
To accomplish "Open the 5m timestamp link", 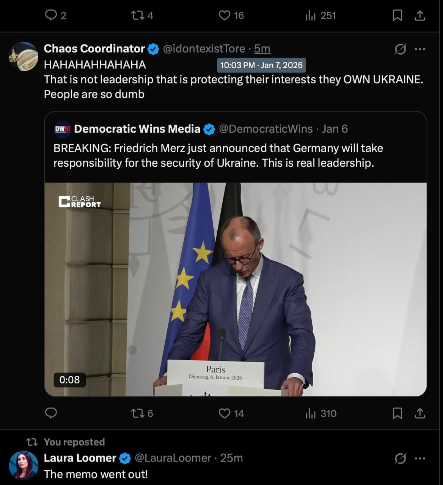I will [262, 49].
